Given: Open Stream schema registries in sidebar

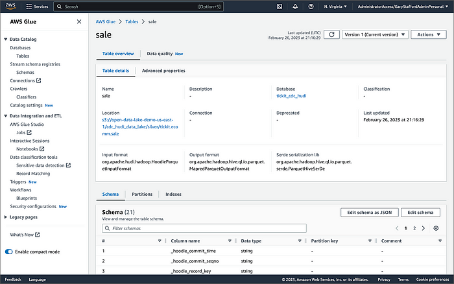Looking at the screenshot, I should (x=35, y=64).
